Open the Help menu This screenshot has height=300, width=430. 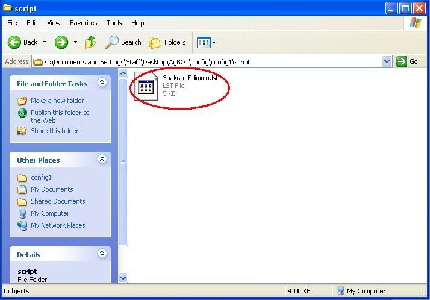[138, 23]
